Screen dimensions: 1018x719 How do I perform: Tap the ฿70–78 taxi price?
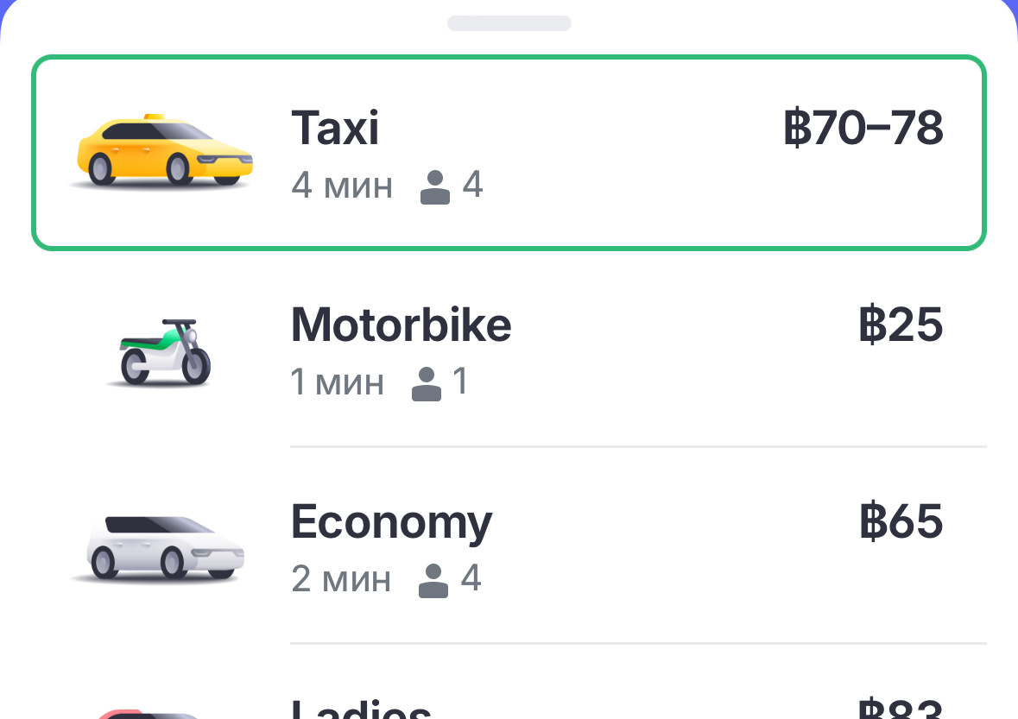pyautogui.click(x=863, y=129)
